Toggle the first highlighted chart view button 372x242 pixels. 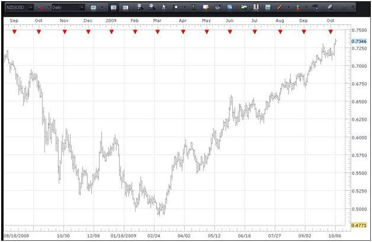pos(114,7)
